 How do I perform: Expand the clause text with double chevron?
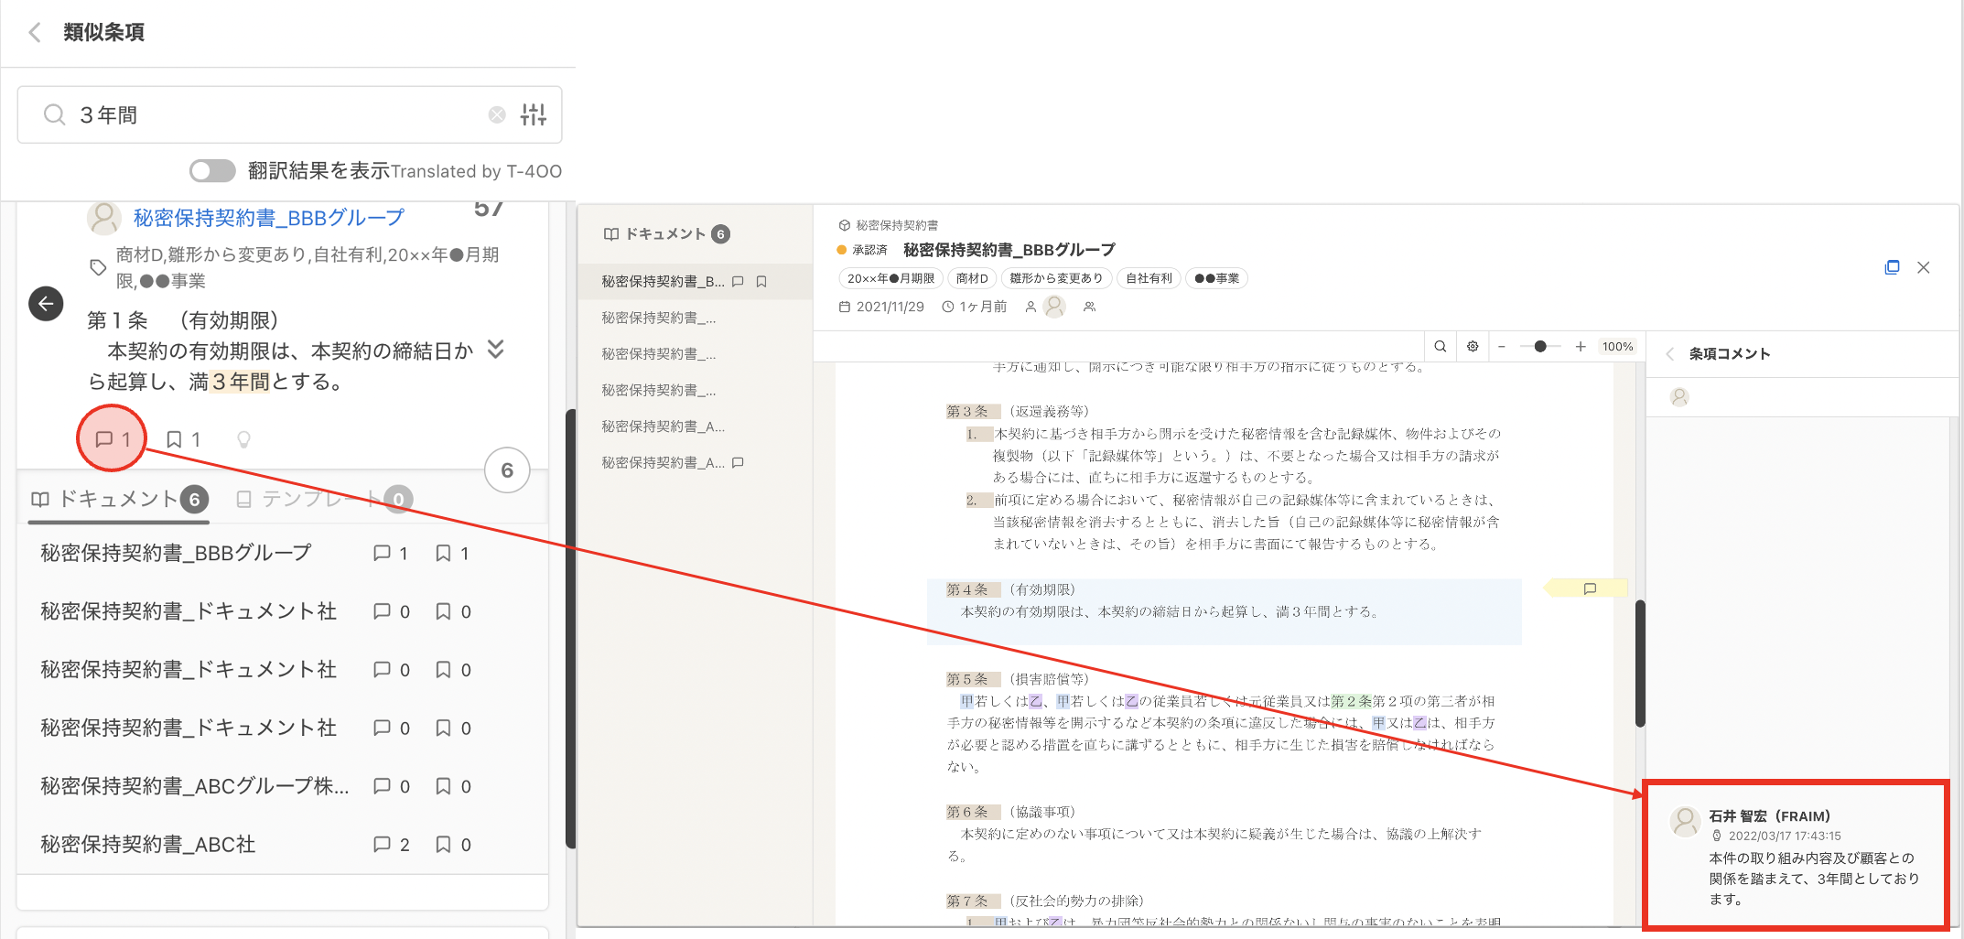pos(495,350)
